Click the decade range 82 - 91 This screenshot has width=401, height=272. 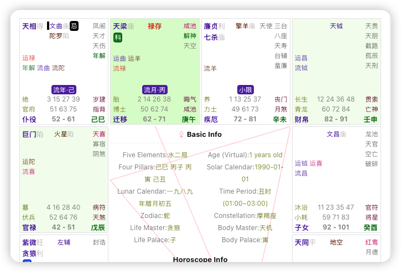(x=336, y=119)
